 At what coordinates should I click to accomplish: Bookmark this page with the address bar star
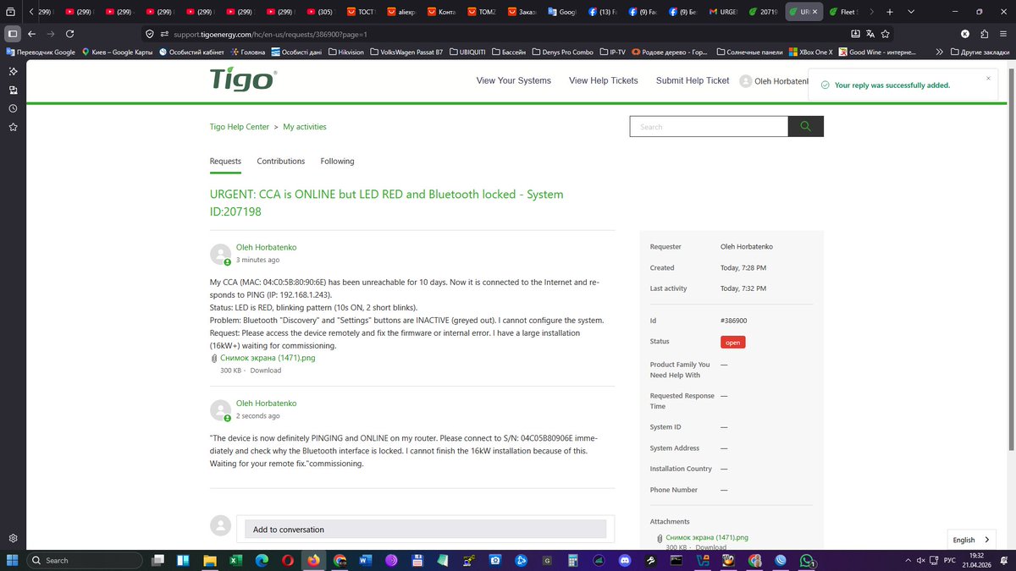(884, 33)
